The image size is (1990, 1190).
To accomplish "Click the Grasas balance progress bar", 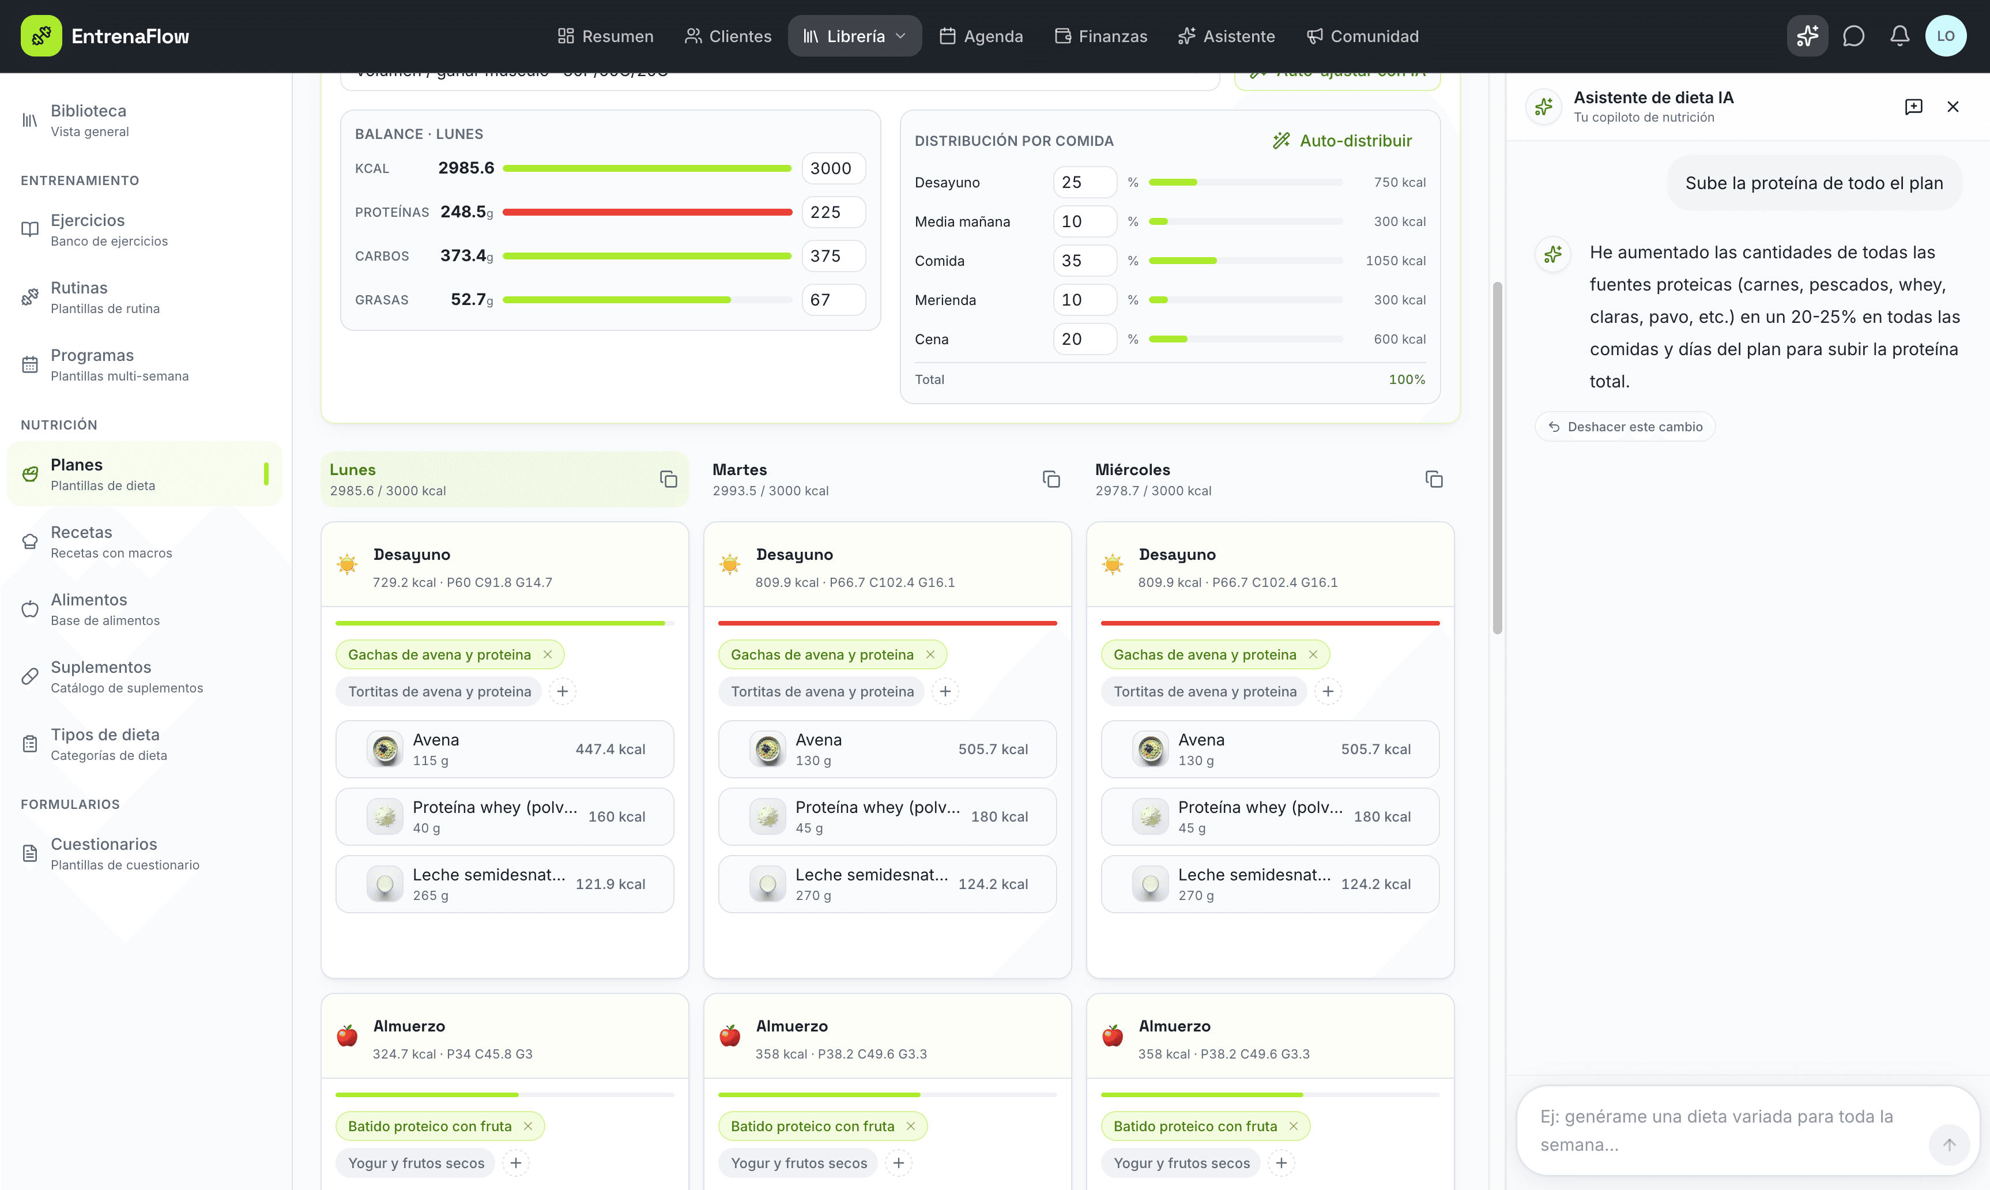I will [x=647, y=300].
